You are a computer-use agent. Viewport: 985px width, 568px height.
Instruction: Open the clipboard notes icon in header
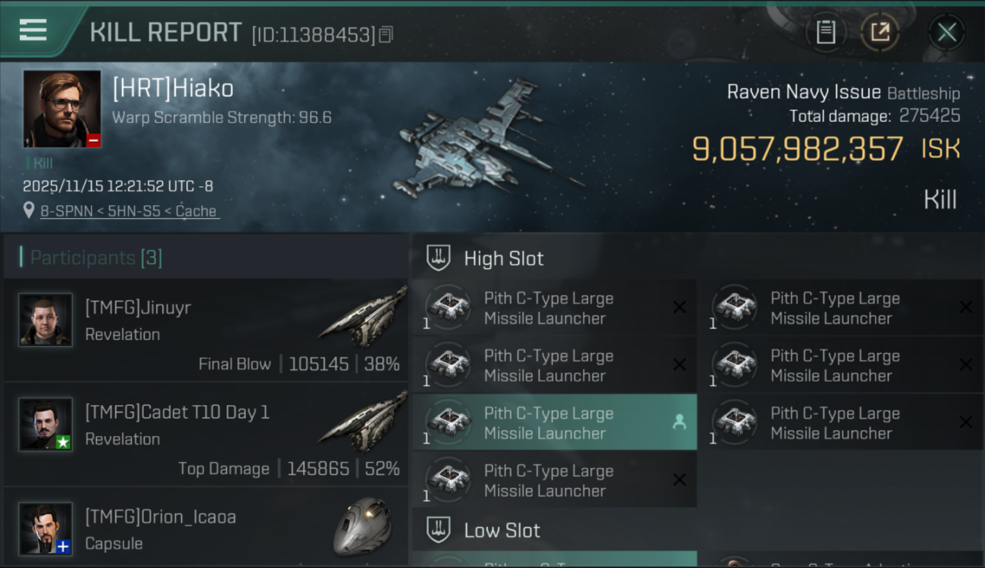825,32
